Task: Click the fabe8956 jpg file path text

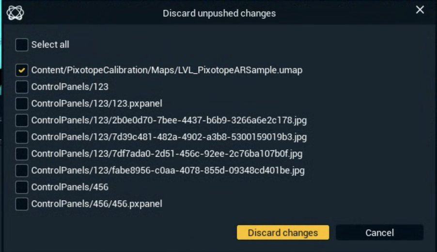Action: 168,171
